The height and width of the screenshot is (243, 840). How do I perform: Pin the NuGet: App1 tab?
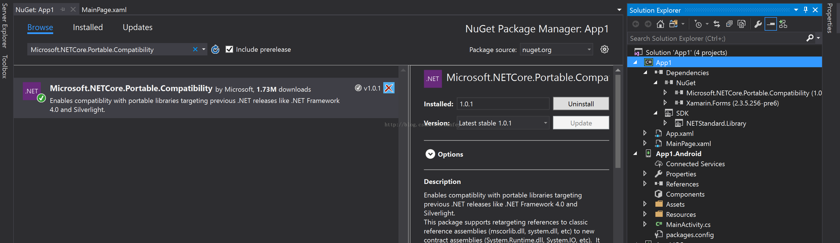[x=62, y=10]
